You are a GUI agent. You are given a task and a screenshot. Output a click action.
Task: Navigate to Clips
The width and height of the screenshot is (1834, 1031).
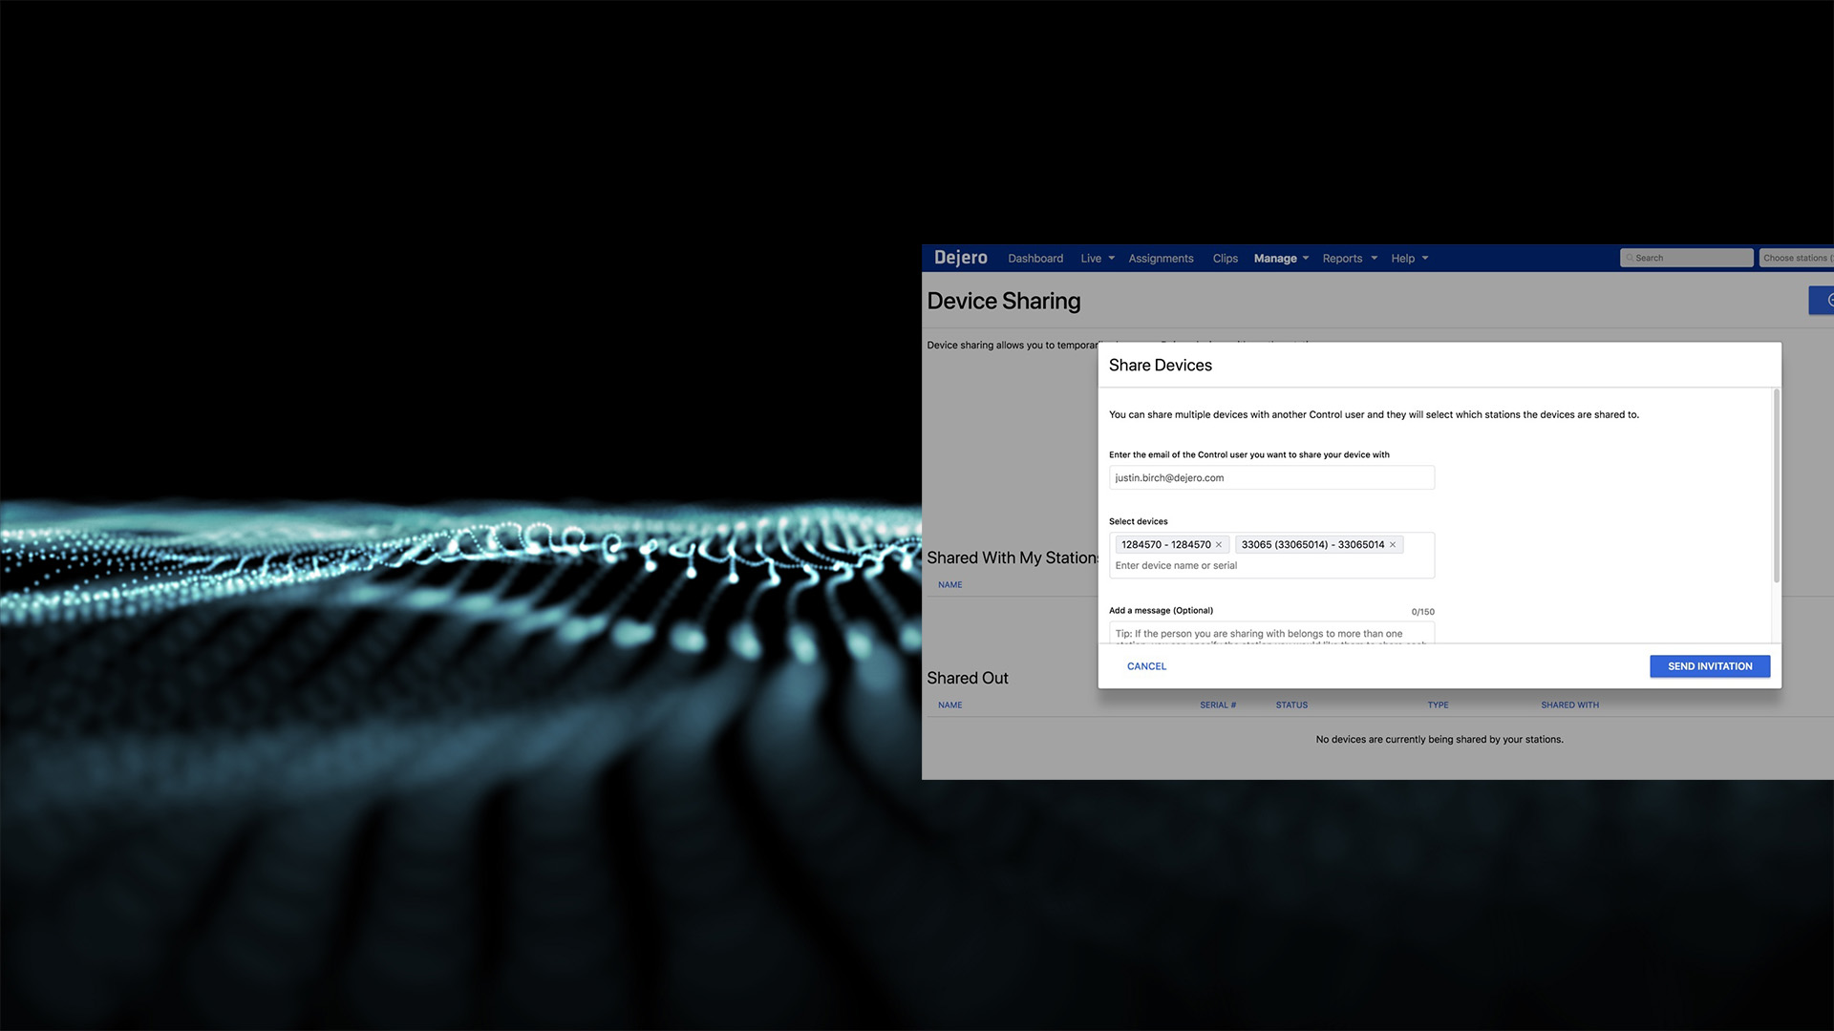coord(1225,259)
